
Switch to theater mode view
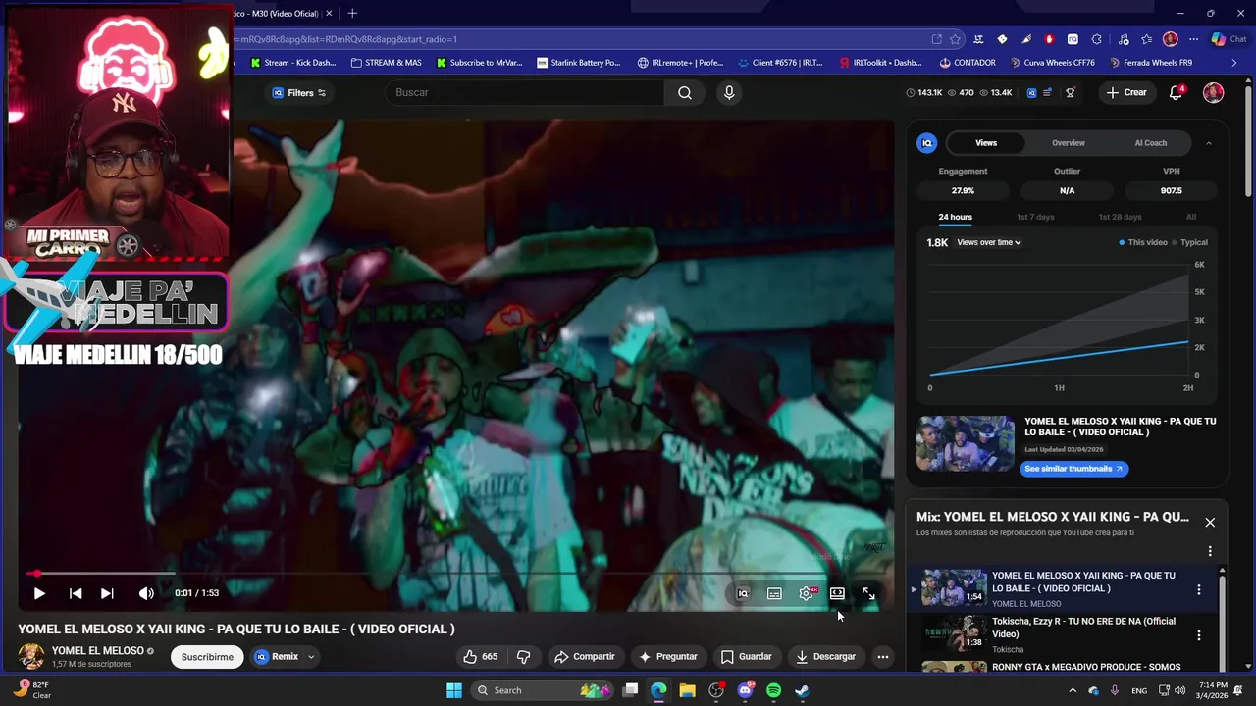click(837, 593)
